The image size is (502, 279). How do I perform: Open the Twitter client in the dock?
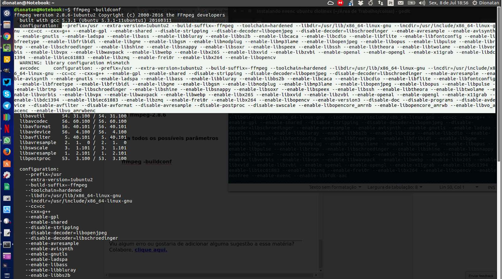7,82
